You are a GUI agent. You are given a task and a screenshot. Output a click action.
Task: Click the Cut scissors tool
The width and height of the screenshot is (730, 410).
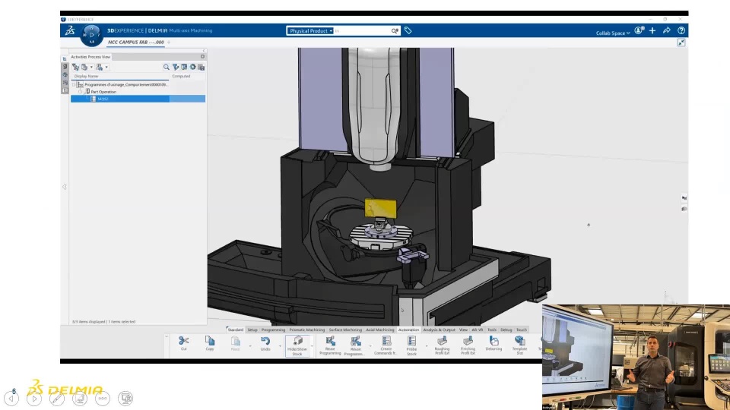(x=183, y=343)
